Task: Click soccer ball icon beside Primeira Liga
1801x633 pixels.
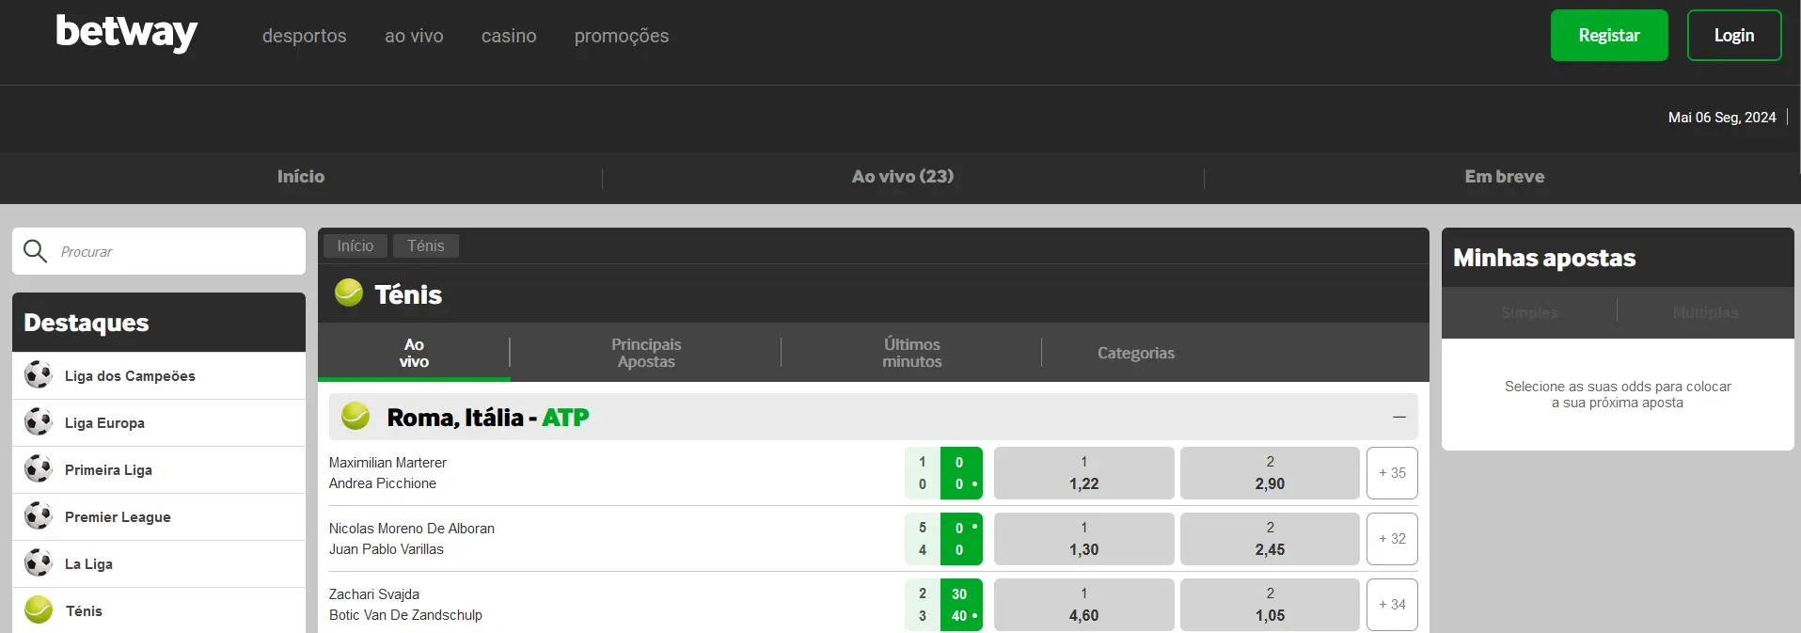Action: 39,469
